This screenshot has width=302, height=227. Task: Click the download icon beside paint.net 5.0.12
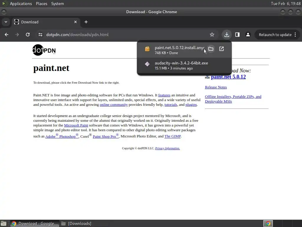click(x=207, y=77)
